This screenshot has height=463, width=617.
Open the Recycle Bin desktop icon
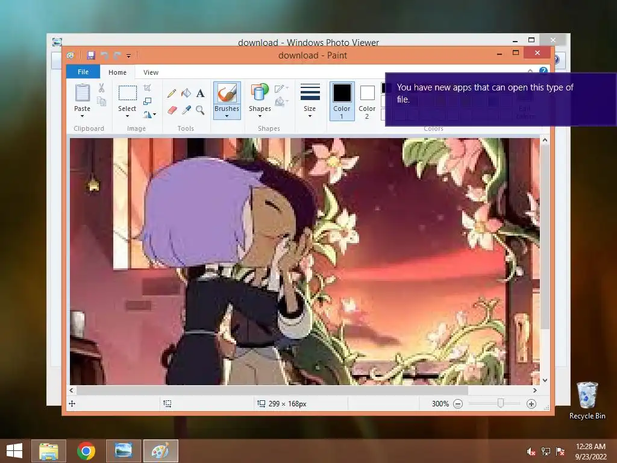587,400
